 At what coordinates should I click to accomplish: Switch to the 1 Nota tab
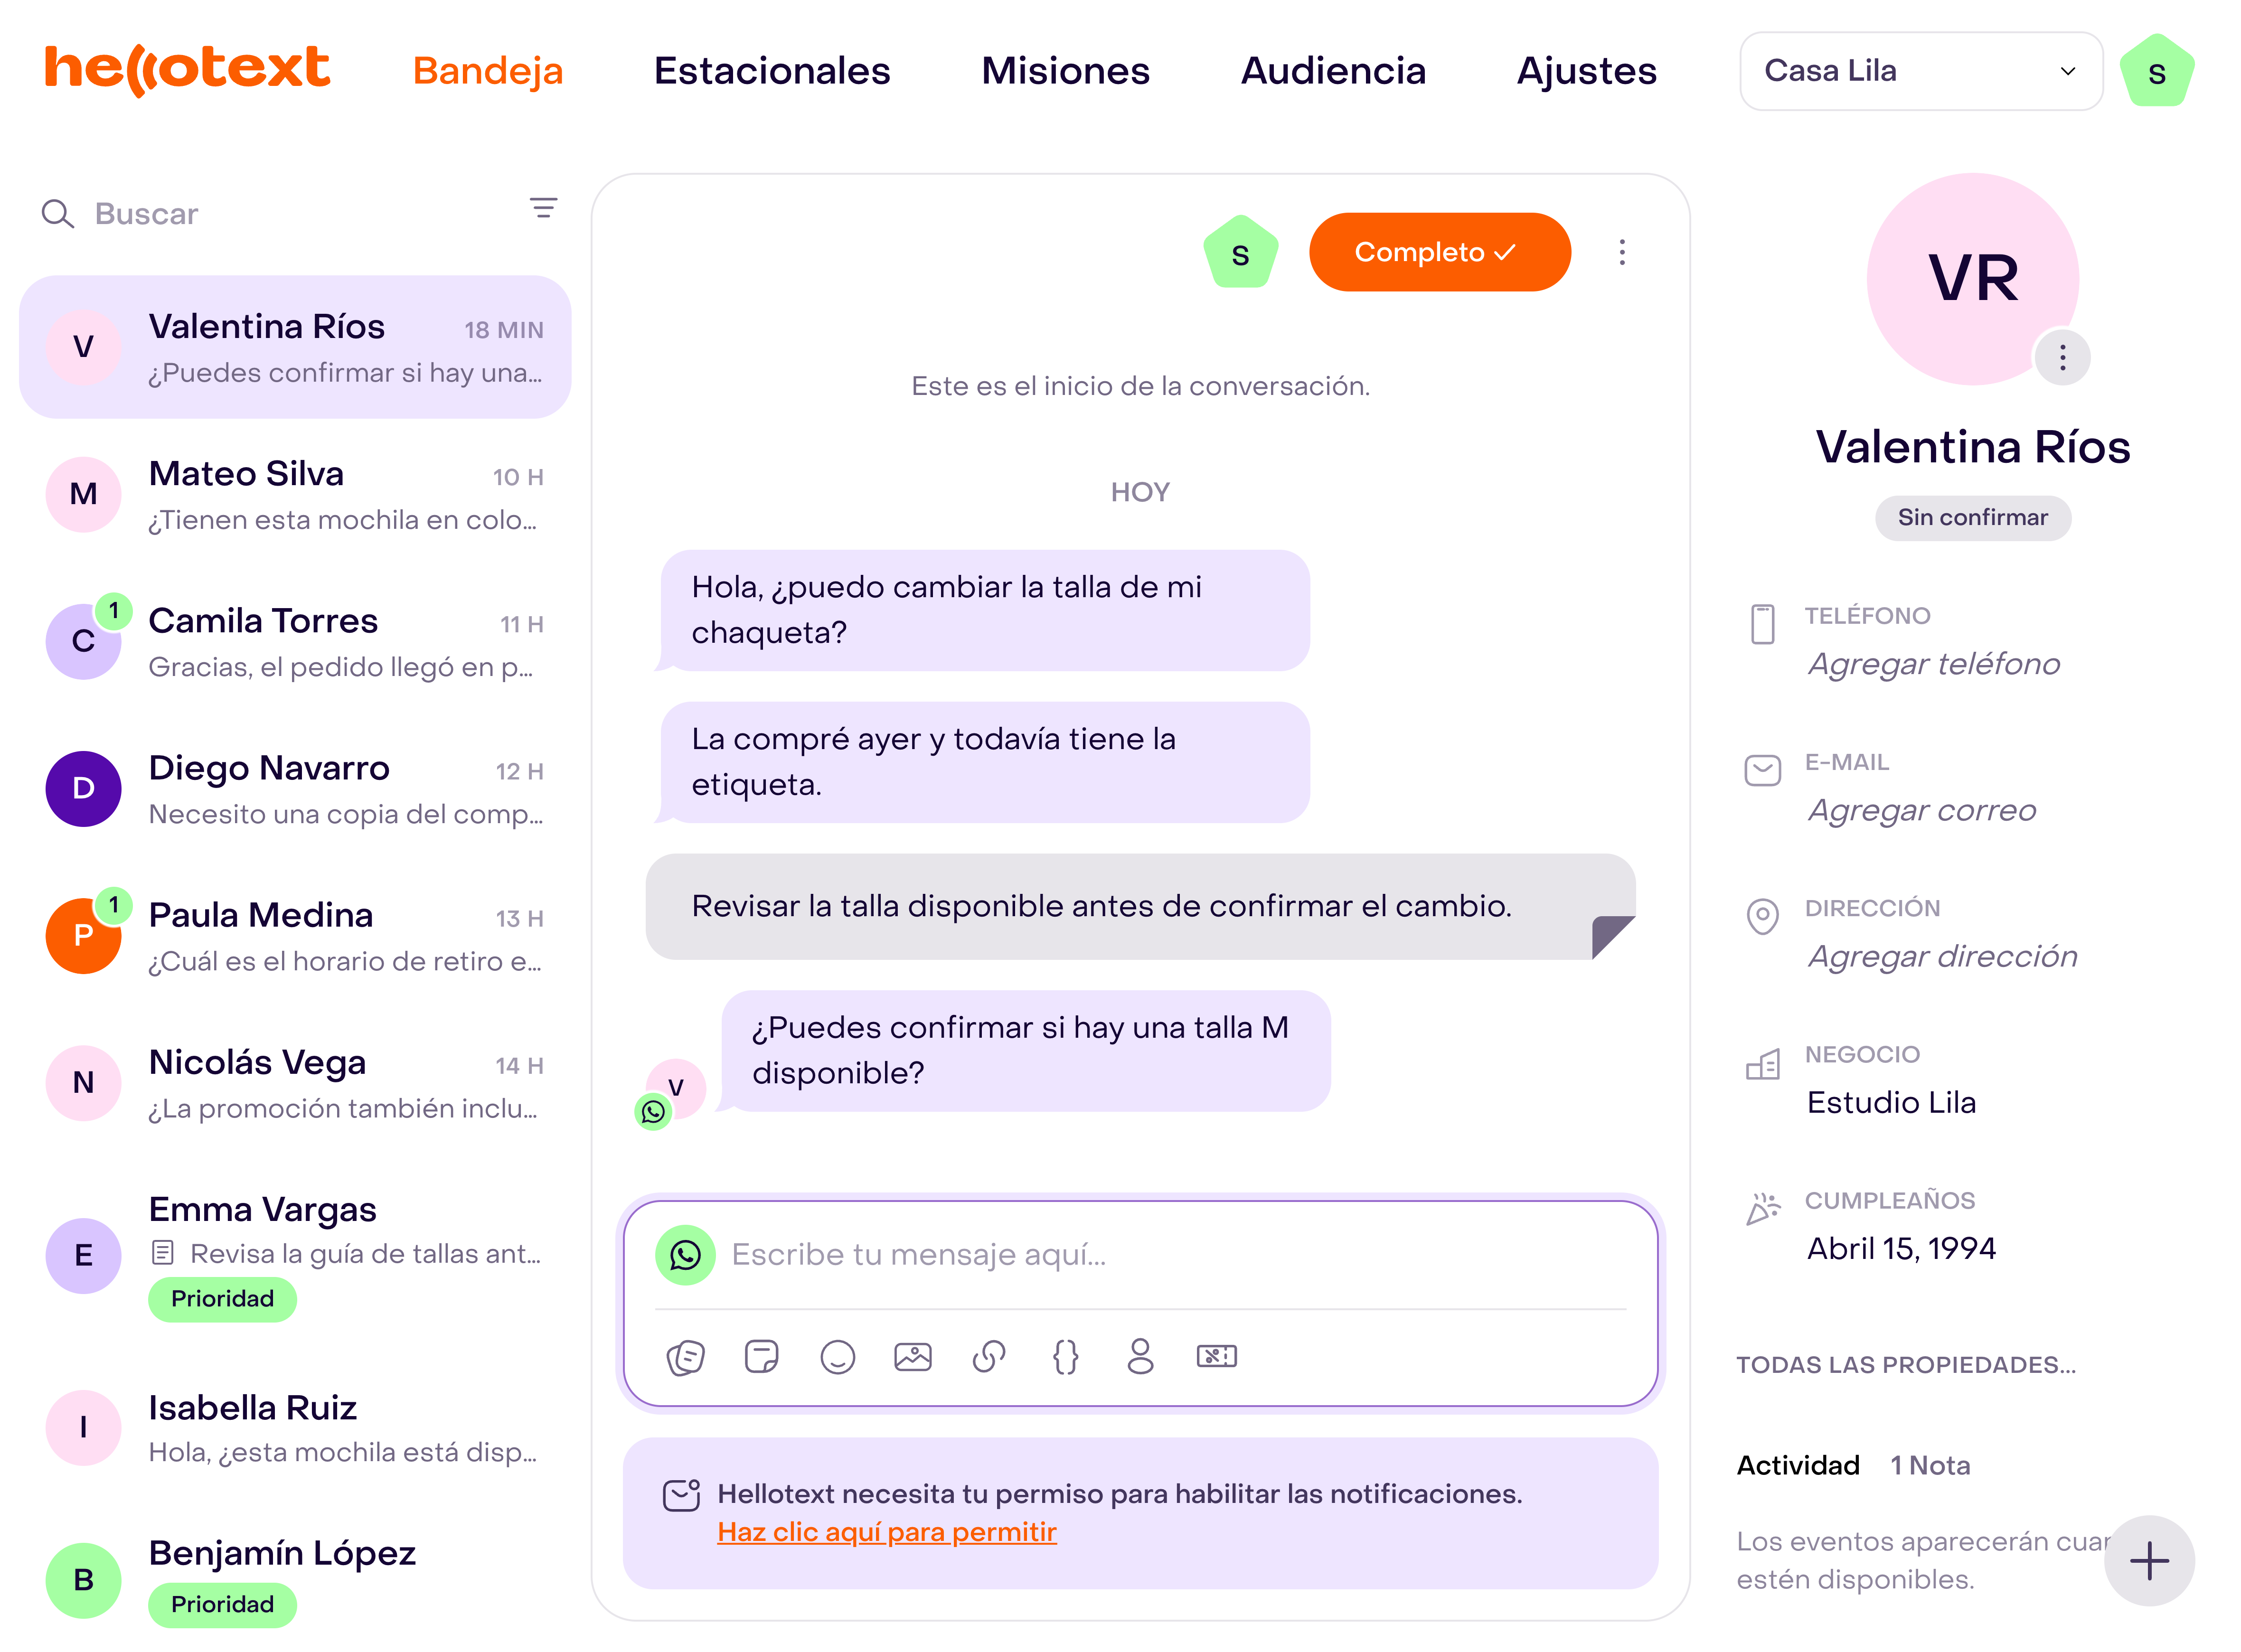coord(1931,1466)
